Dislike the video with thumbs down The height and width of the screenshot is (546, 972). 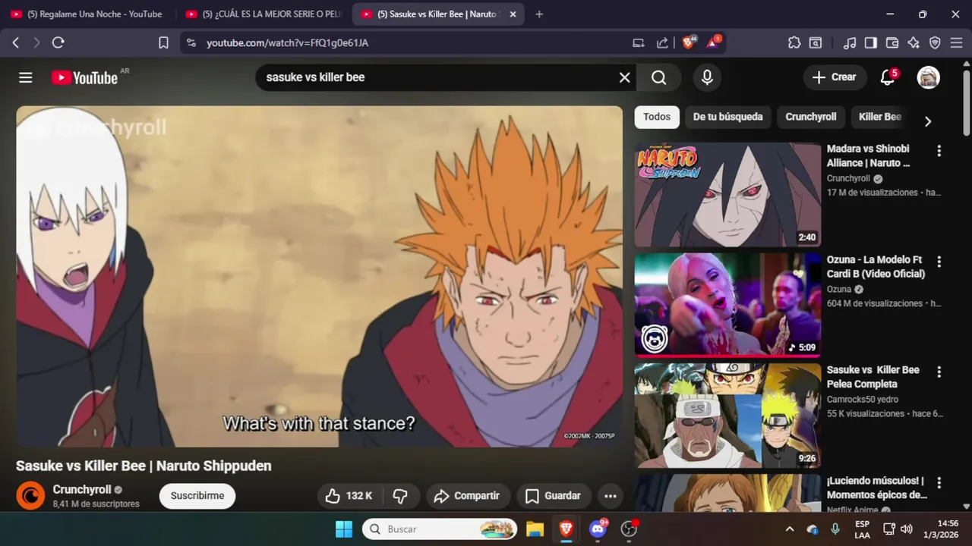[x=400, y=496]
